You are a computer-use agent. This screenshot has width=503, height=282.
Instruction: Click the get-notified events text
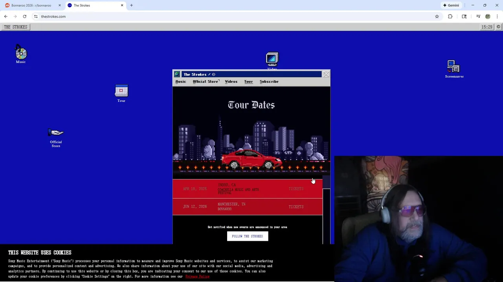pos(248,227)
